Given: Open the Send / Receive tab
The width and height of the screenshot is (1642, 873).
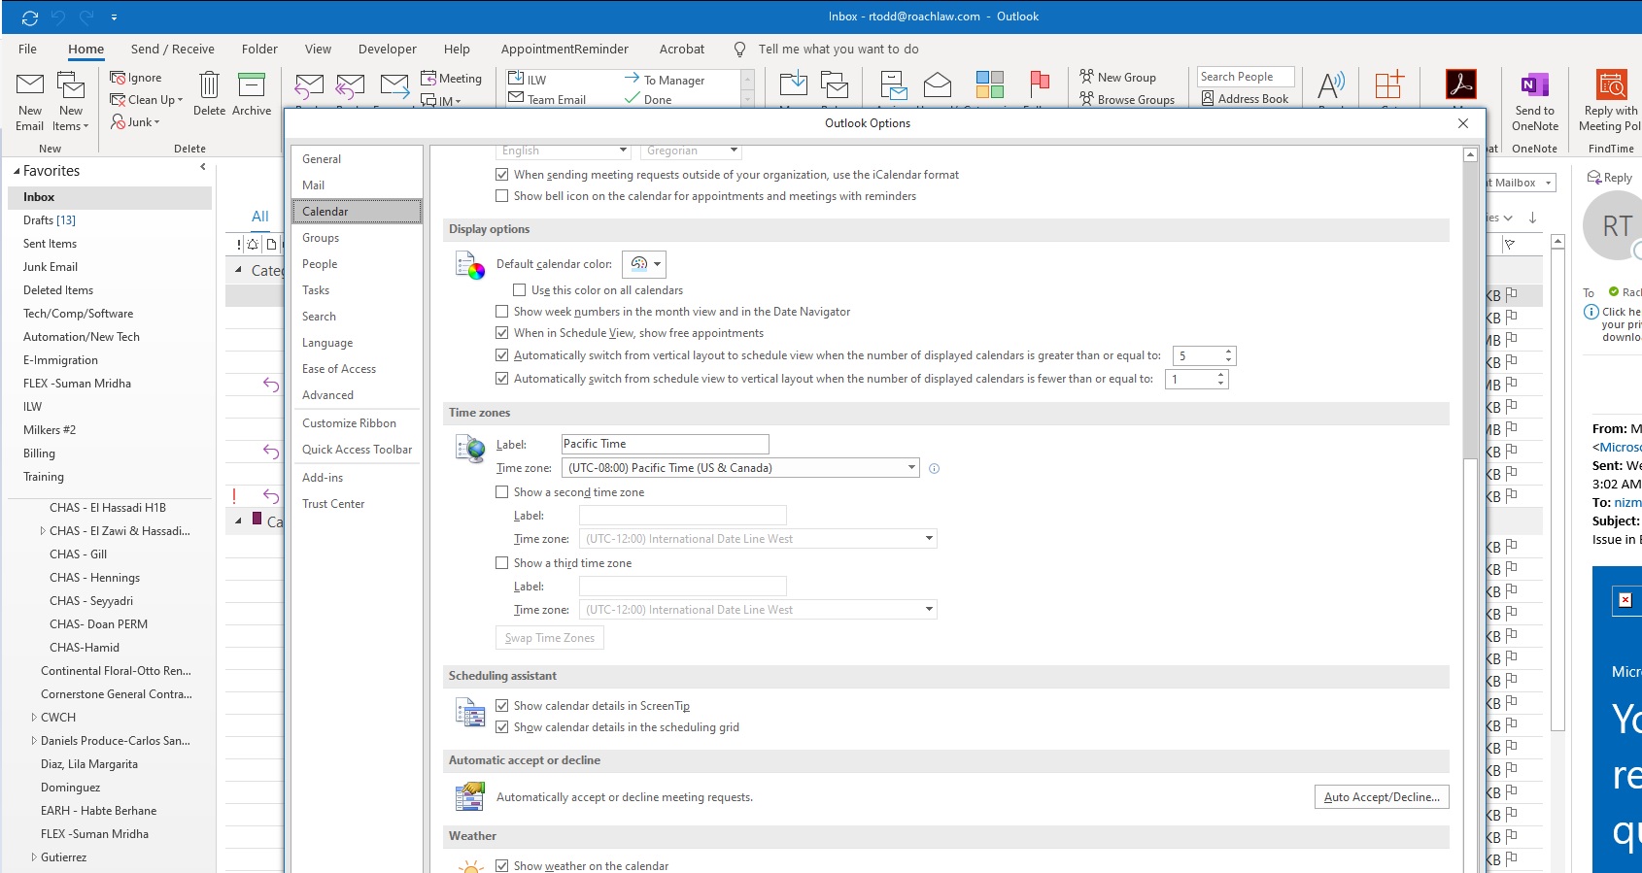Looking at the screenshot, I should [x=173, y=50].
